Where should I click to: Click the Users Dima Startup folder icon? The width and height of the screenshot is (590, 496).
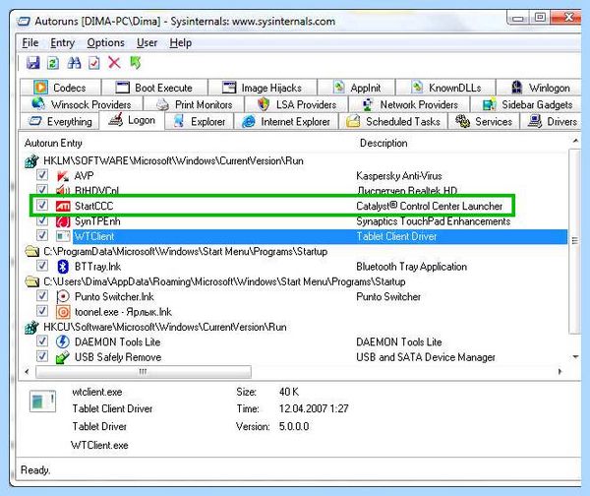pyautogui.click(x=32, y=281)
